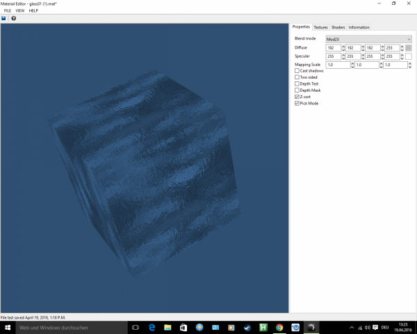The image size is (417, 334).
Task: Click the taskbar search box 'Web und Windows durchsuchen'
Action: (72, 328)
